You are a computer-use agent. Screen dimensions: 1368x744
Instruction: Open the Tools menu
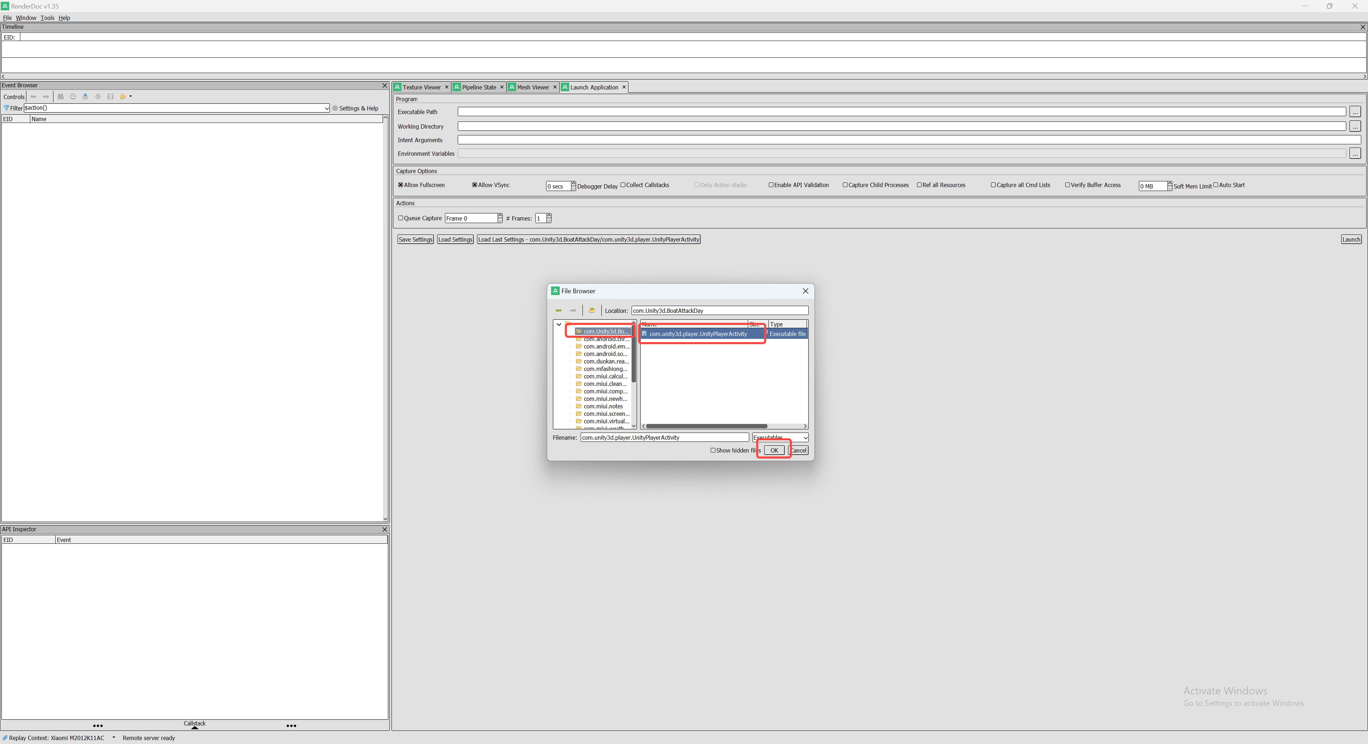pyautogui.click(x=47, y=18)
